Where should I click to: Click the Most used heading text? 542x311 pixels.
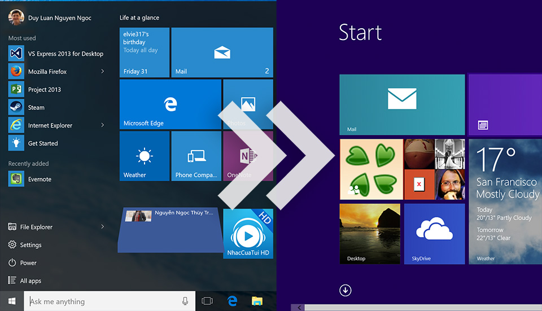[x=22, y=38]
